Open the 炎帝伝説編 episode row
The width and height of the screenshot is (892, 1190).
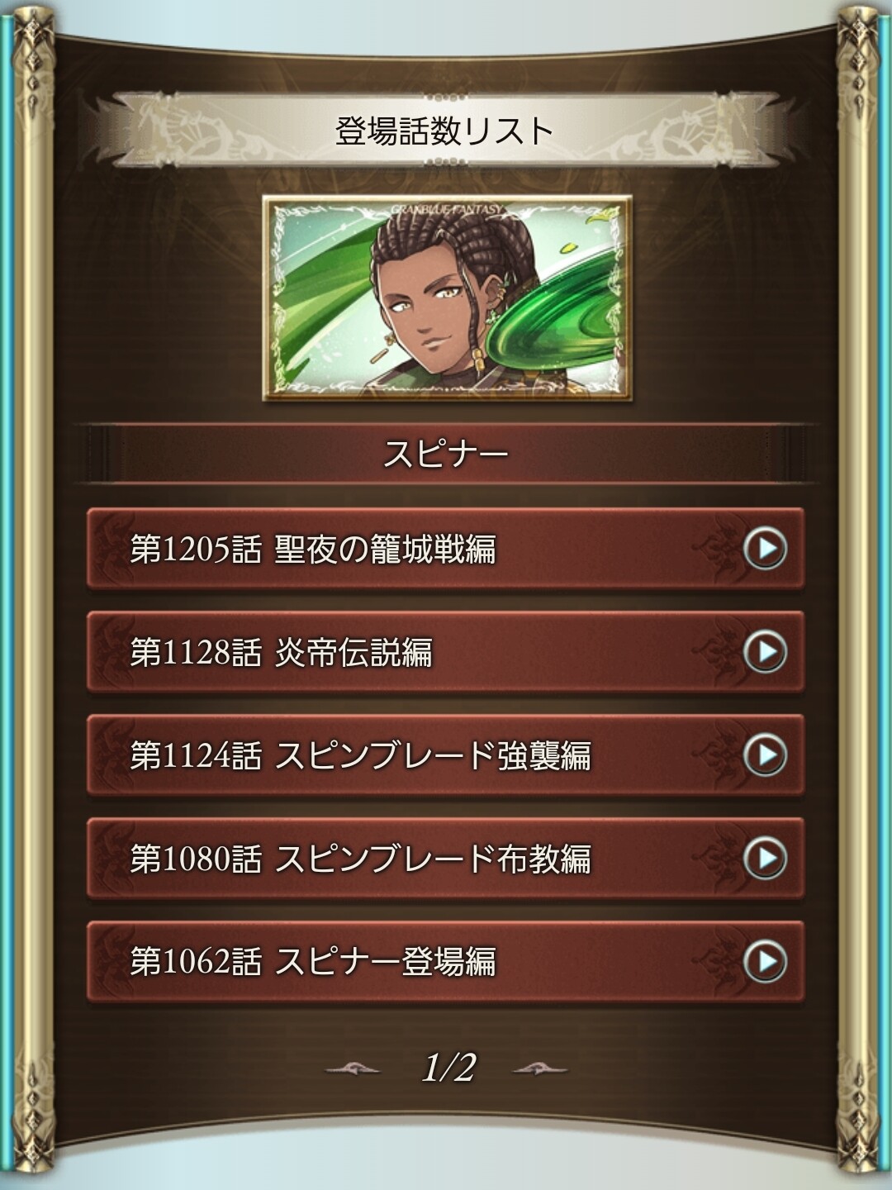pos(445,652)
